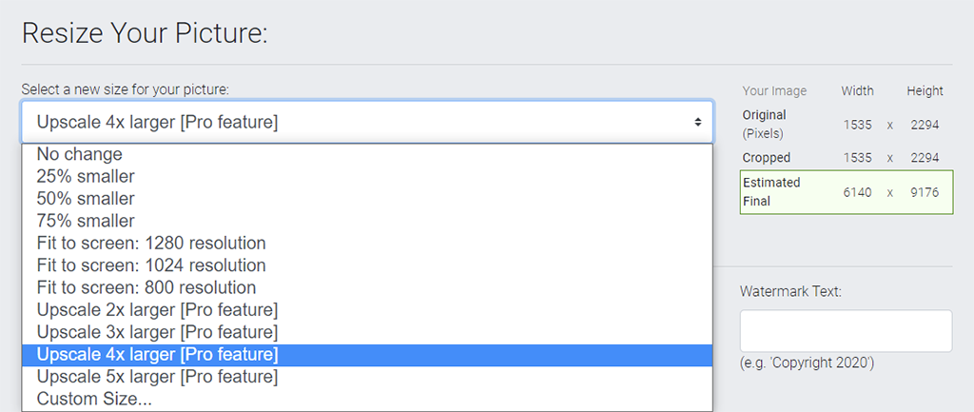
Task: Select 'Fit to screen: 1024 resolution'
Action: 366,265
